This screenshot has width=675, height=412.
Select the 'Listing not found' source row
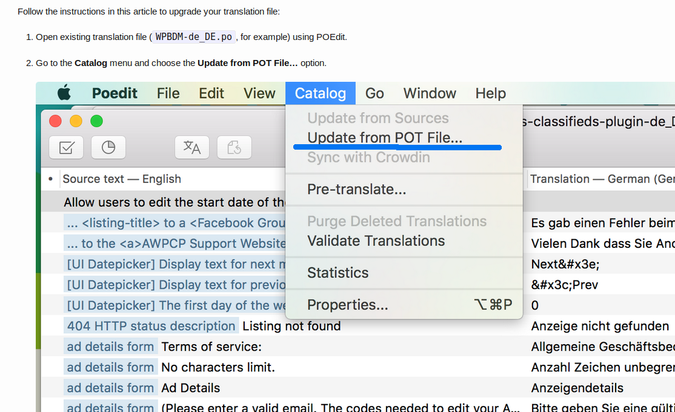click(x=291, y=326)
